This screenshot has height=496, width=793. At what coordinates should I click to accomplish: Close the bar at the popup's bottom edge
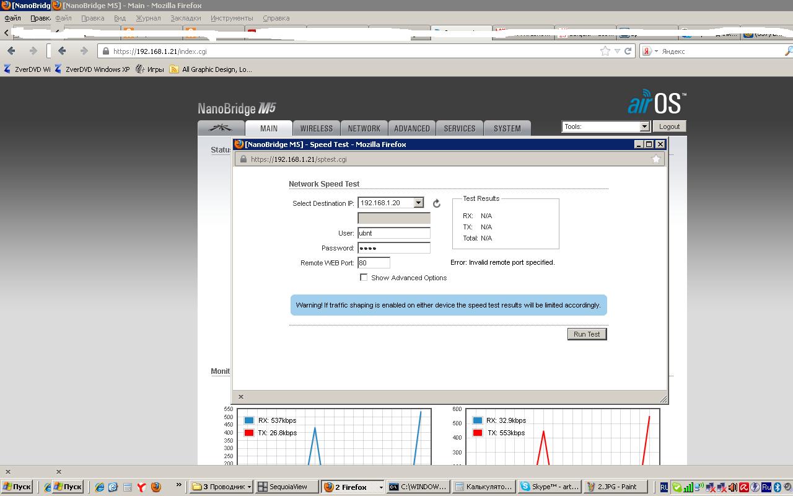click(x=241, y=397)
